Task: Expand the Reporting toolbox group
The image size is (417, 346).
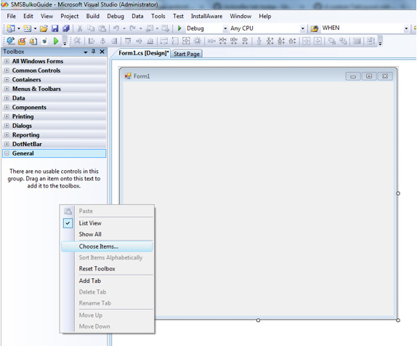Action: (x=7, y=135)
